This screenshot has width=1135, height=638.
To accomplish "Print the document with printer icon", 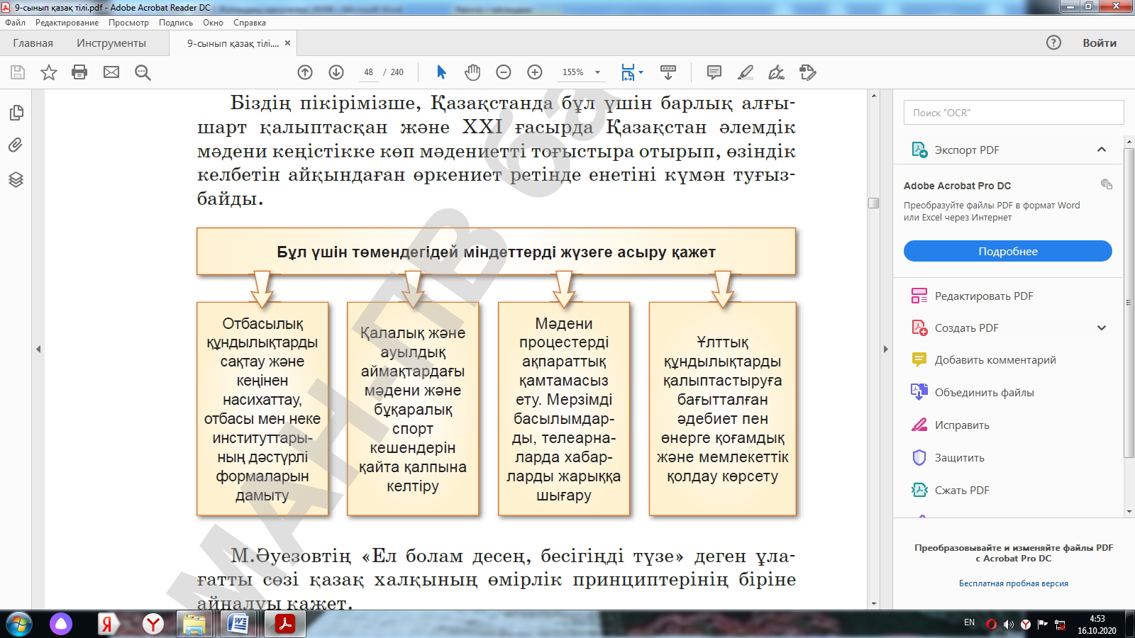I will pyautogui.click(x=79, y=72).
